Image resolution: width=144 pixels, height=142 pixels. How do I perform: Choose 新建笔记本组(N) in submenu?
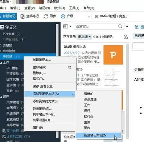(99, 136)
